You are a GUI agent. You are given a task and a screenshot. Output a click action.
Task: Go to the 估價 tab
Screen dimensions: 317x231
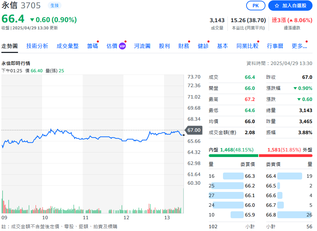pyautogui.click(x=112, y=46)
